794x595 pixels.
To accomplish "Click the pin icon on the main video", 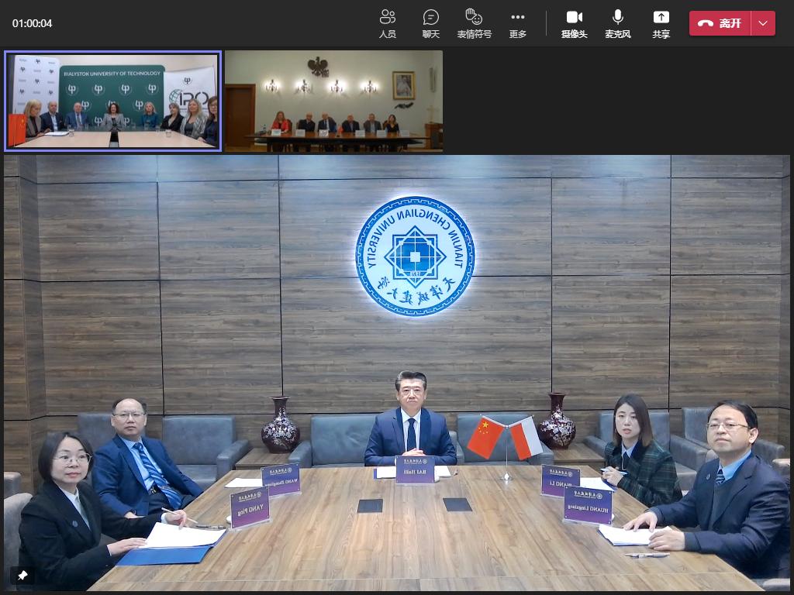I will [x=22, y=576].
